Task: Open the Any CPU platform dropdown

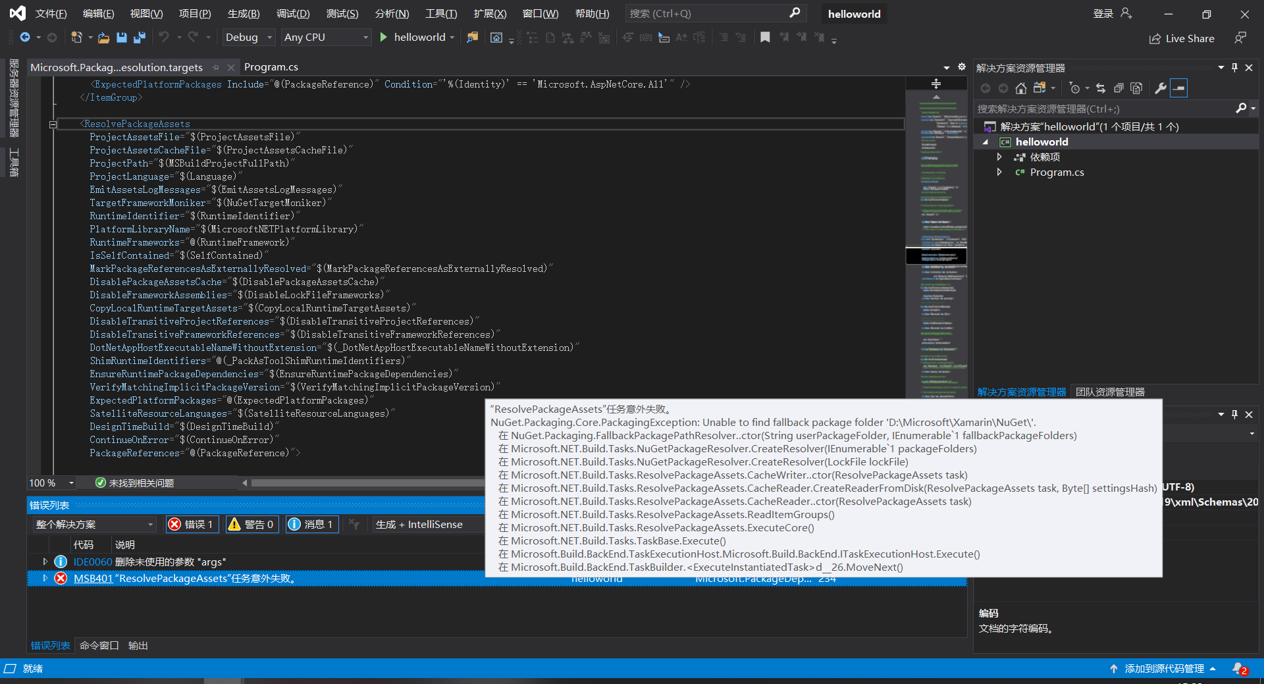Action: (x=326, y=38)
